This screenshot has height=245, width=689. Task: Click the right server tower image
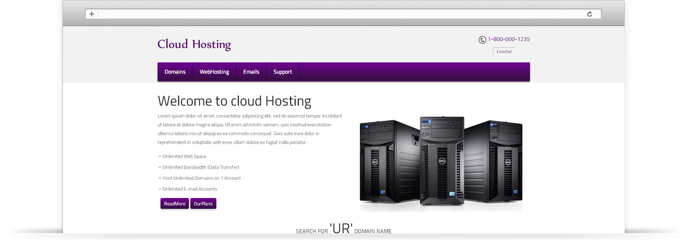point(495,161)
